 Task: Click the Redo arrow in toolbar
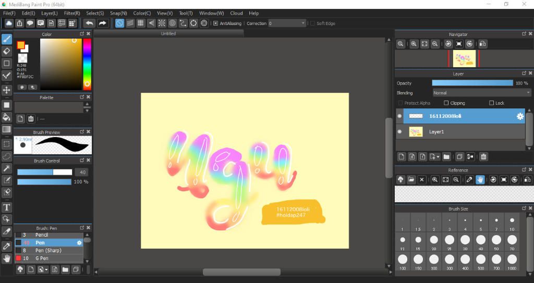102,23
